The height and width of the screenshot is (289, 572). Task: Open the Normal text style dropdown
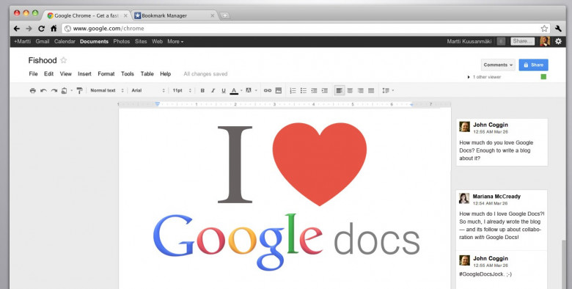tap(107, 90)
